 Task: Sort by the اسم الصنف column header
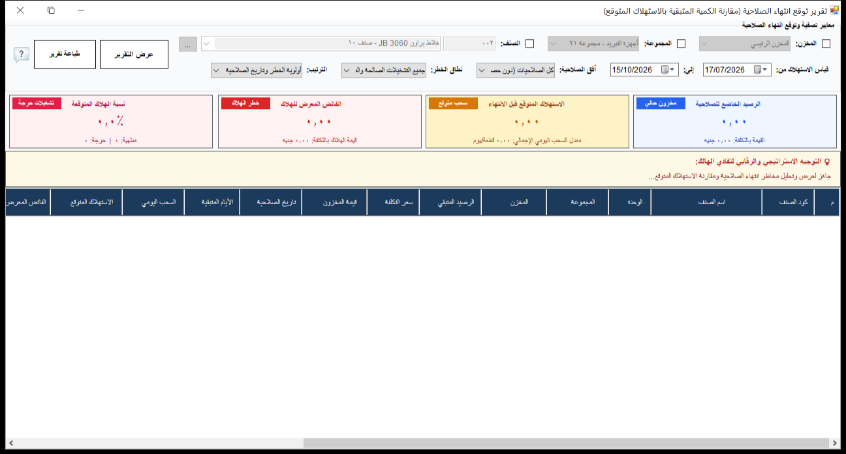click(706, 202)
